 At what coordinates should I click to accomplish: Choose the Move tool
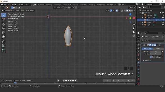click(3, 24)
